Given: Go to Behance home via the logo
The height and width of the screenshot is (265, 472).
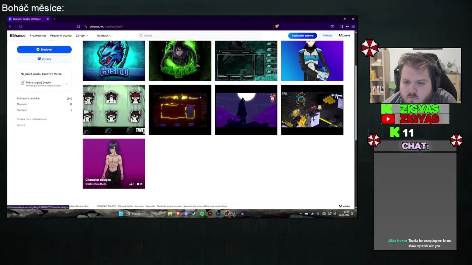Looking at the screenshot, I should 18,36.
